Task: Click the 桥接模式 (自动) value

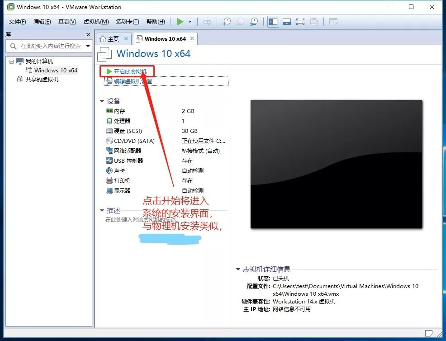Action: pos(200,151)
